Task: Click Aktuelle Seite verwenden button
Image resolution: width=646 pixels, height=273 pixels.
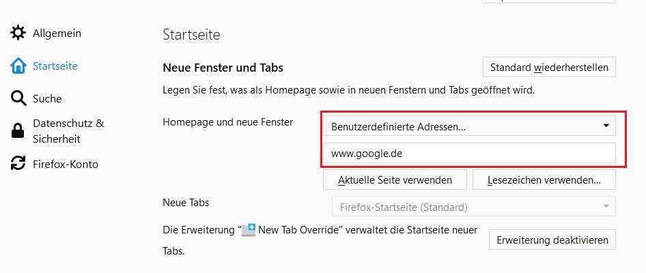Action: click(x=395, y=180)
